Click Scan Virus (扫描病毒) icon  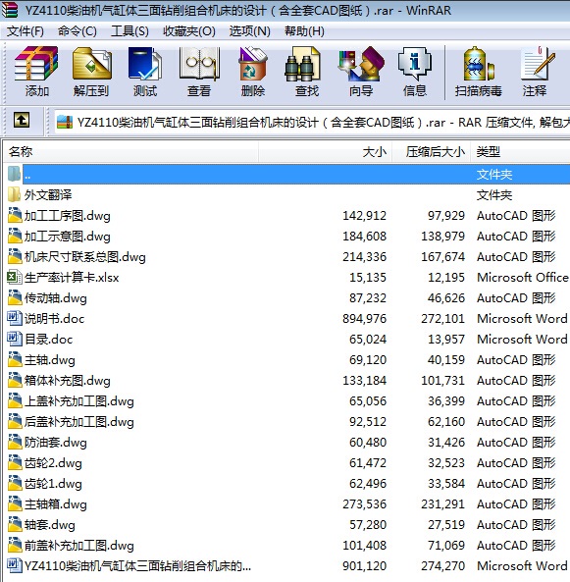[x=479, y=64]
